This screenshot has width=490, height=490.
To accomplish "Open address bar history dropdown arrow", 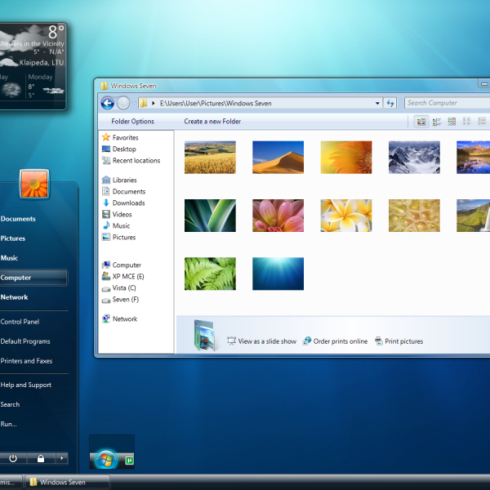I will click(377, 104).
